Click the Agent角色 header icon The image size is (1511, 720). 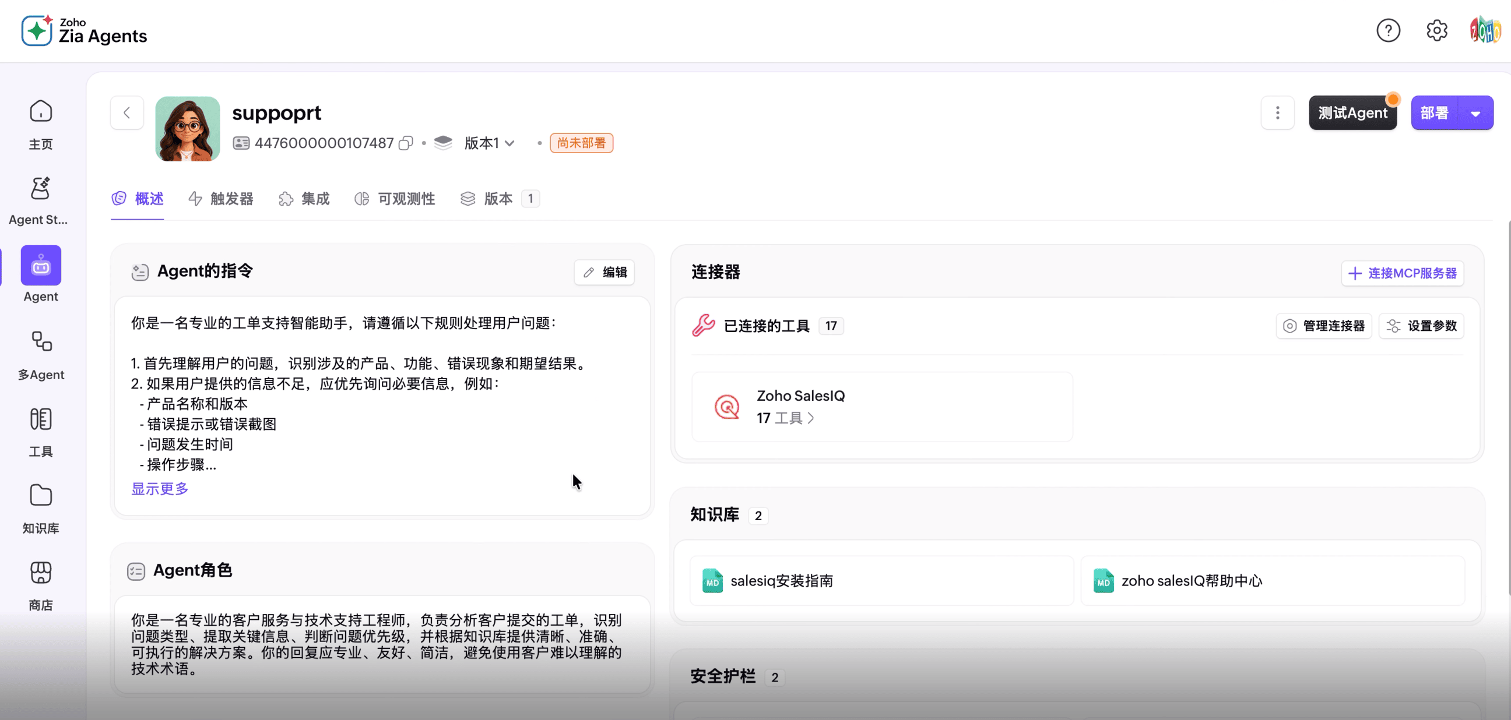[x=136, y=571]
